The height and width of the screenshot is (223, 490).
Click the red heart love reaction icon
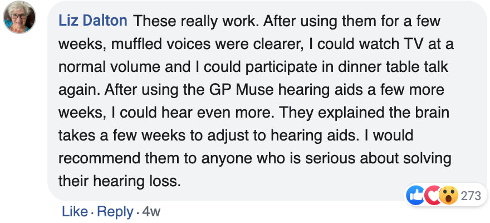432,195
